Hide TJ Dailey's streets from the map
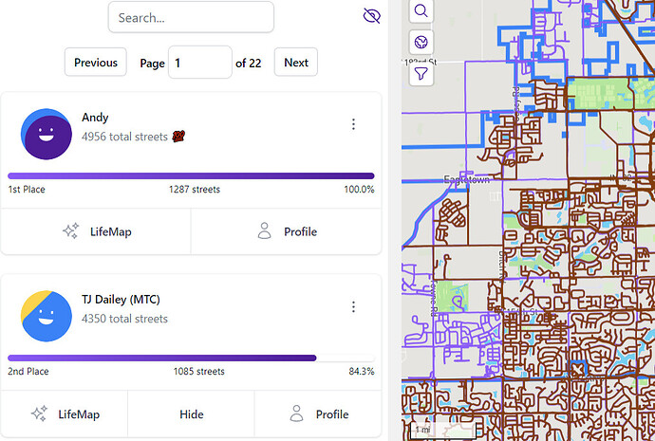The image size is (655, 441). coord(191,414)
